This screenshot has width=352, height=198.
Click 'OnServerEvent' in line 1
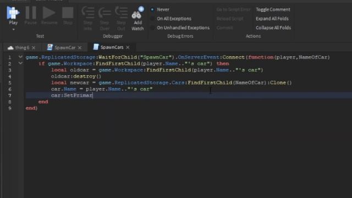coord(199,57)
